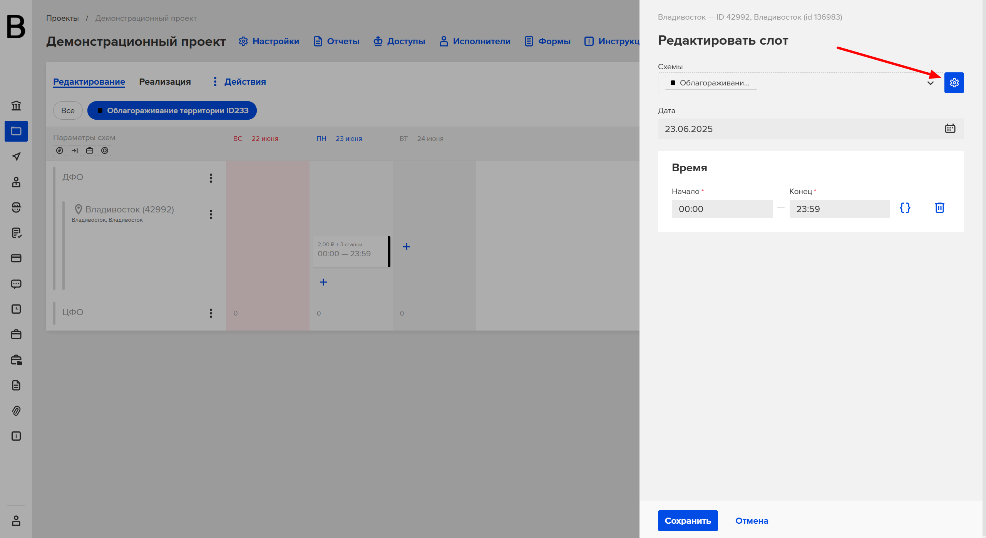Add a slot on ВТ 24 июня
This screenshot has height=538, width=986.
407,247
